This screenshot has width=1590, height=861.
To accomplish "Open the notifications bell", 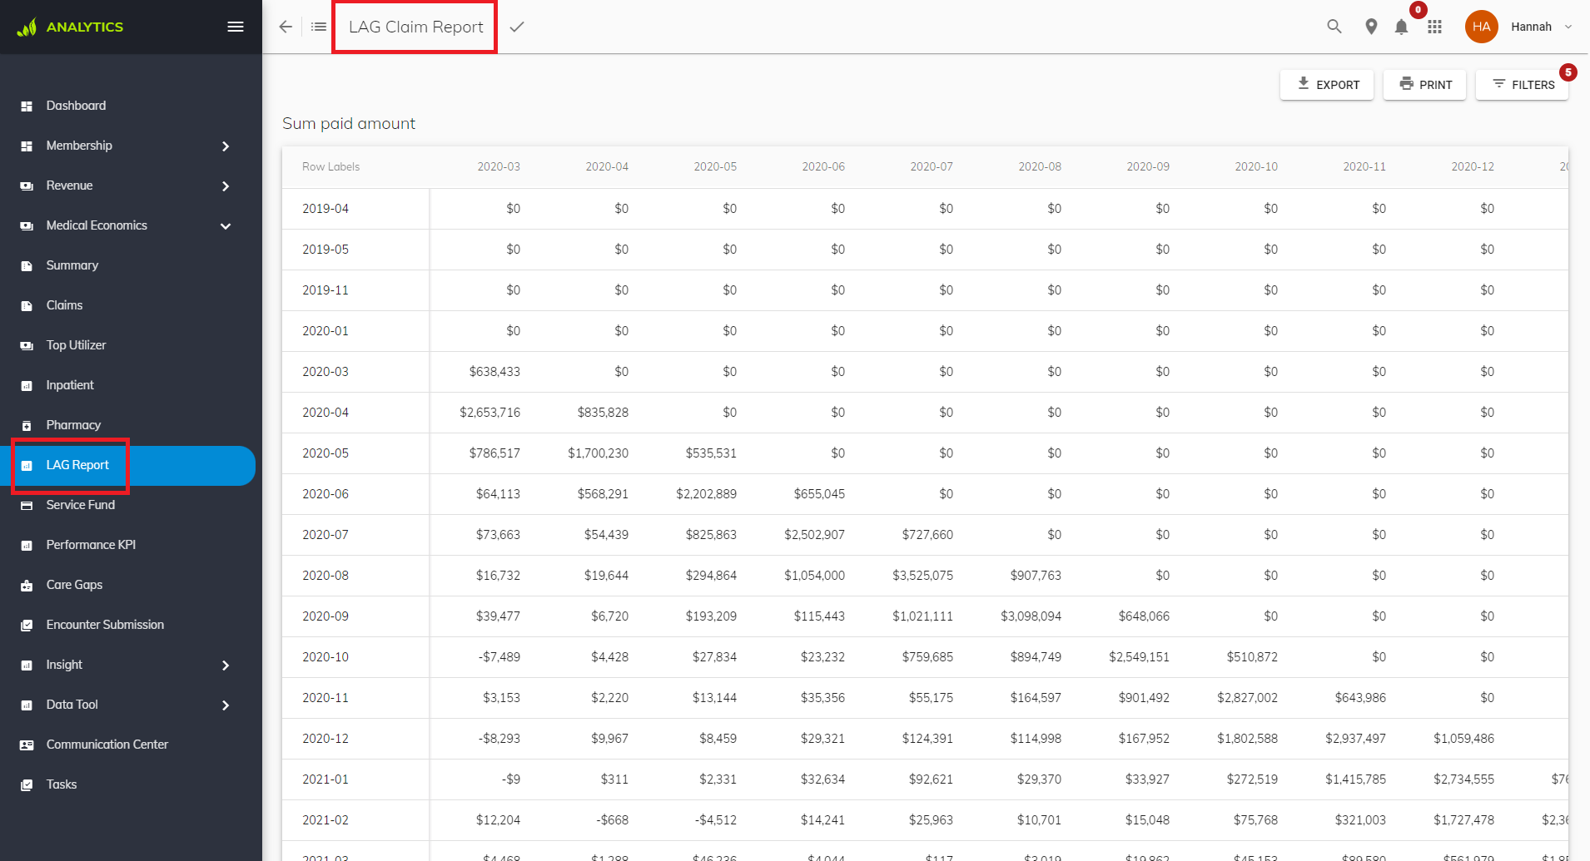I will [1401, 27].
